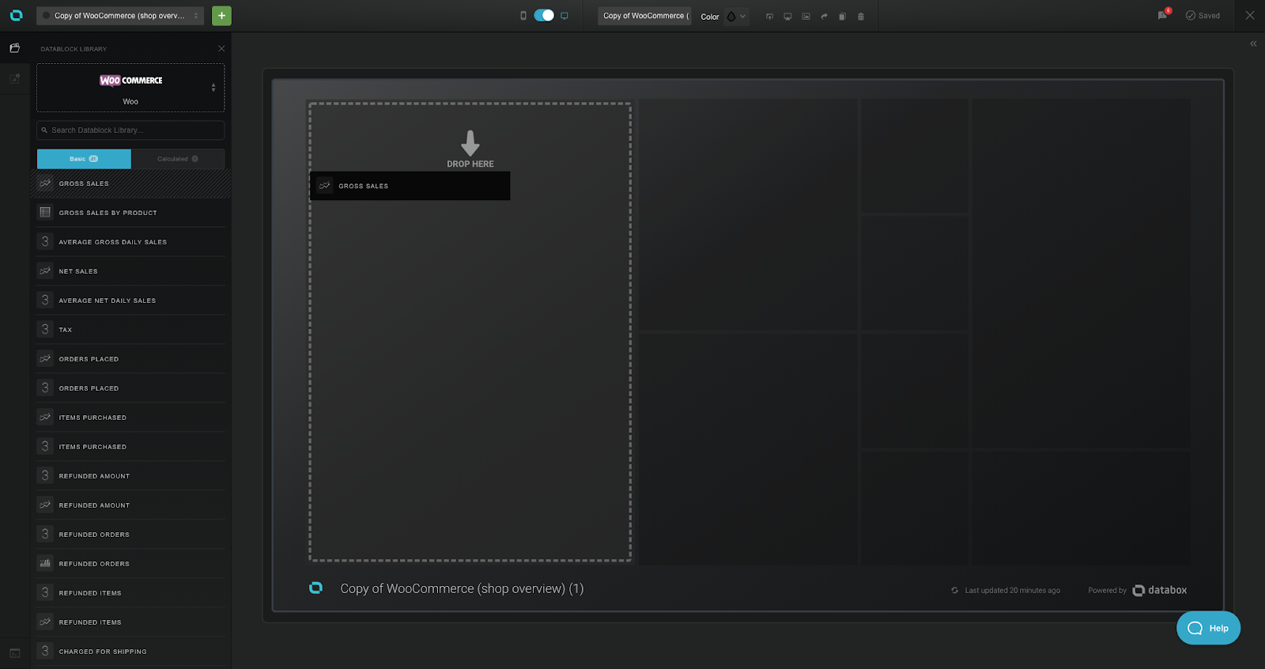Switch to the Calculated tab
This screenshot has height=669, width=1265.
coord(178,159)
